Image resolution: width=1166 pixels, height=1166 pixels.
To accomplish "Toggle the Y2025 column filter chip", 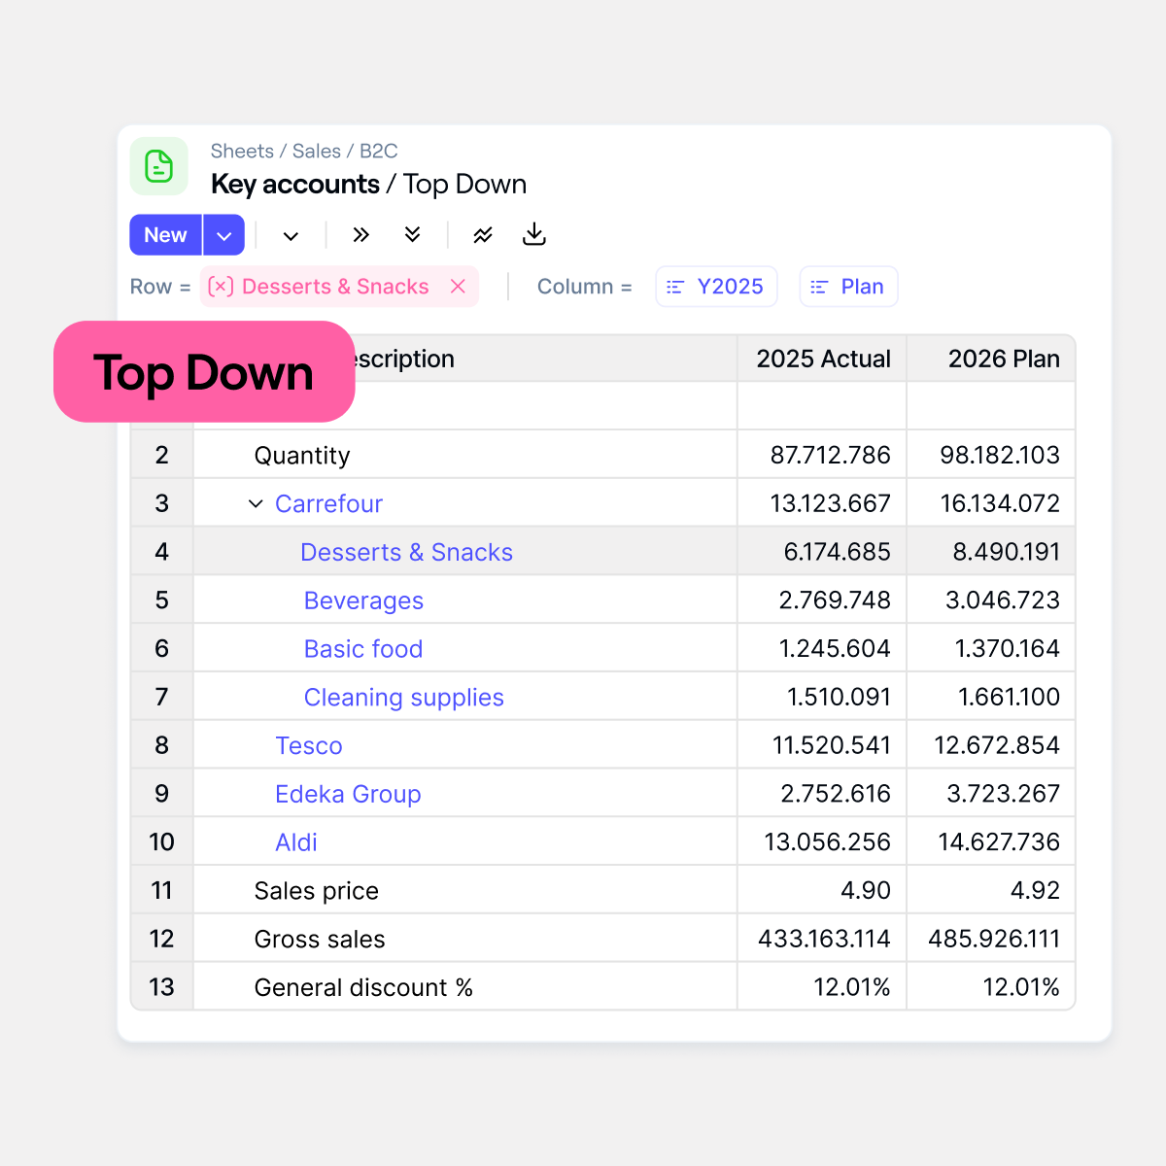I will click(x=716, y=286).
